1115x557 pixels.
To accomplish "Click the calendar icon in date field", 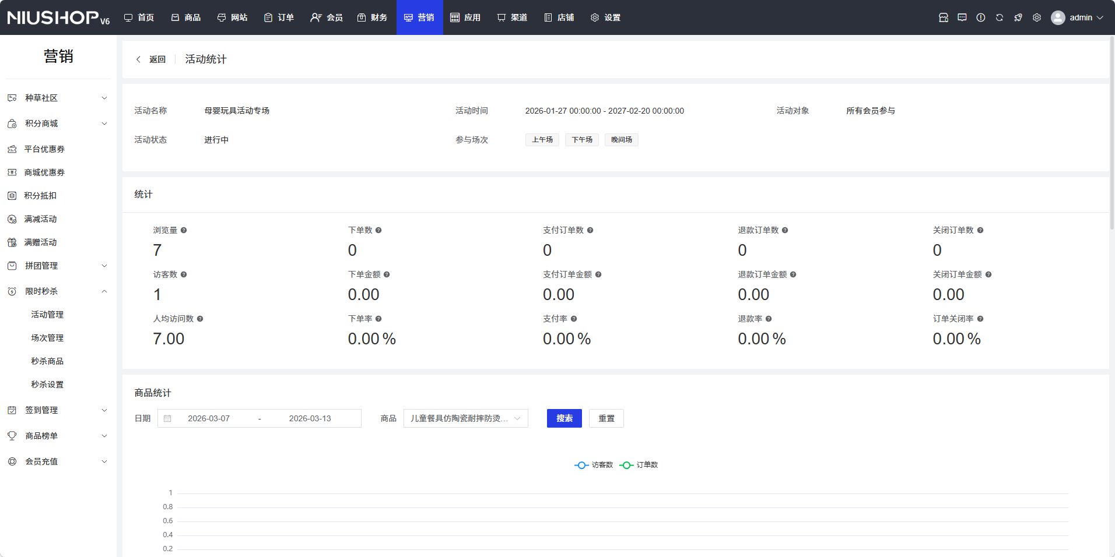I will tap(167, 418).
